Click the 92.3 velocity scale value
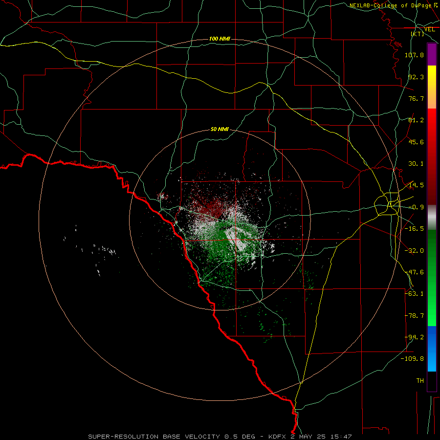The image size is (440, 440). click(416, 77)
